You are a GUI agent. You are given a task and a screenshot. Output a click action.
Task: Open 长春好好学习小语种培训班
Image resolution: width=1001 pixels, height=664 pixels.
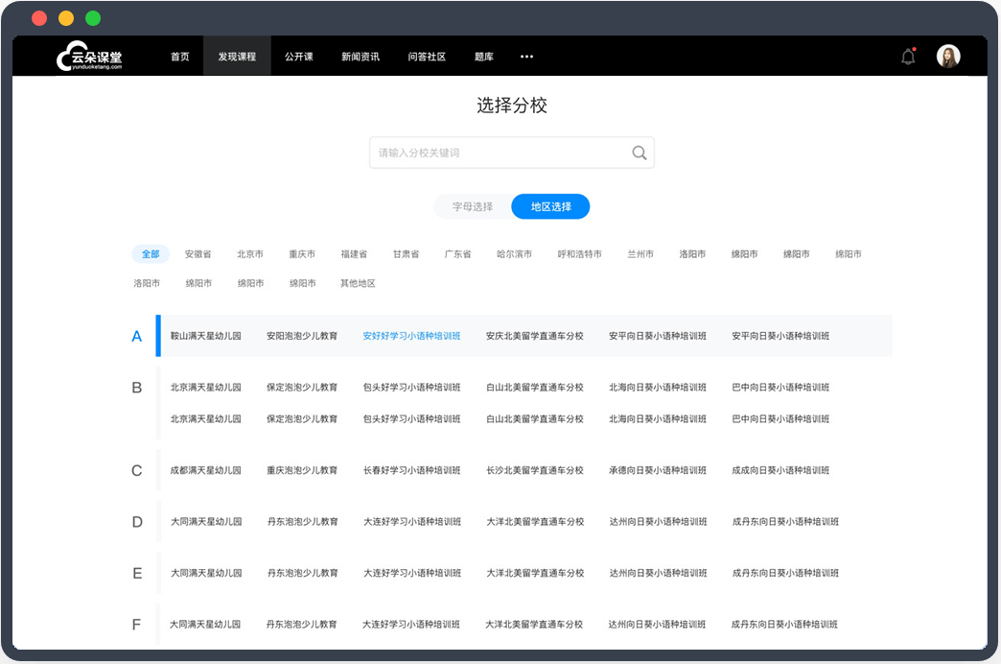411,470
